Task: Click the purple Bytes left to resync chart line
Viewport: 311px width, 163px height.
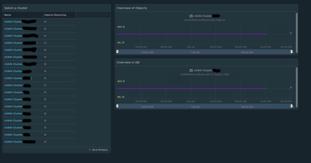Action: point(192,88)
